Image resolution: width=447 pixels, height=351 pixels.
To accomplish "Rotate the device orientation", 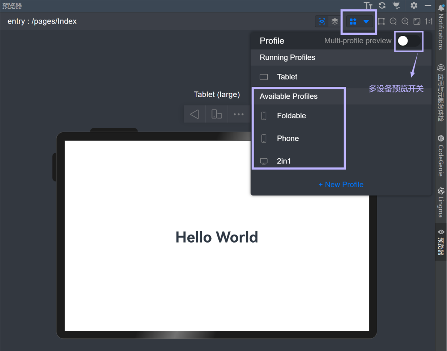I will (217, 114).
